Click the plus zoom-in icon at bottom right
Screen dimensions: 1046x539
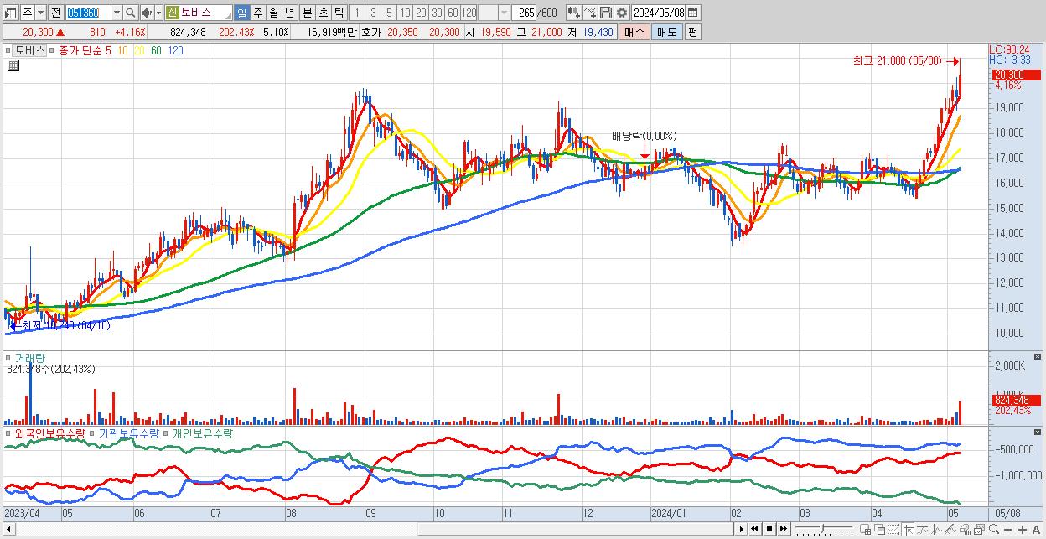coord(1023,530)
